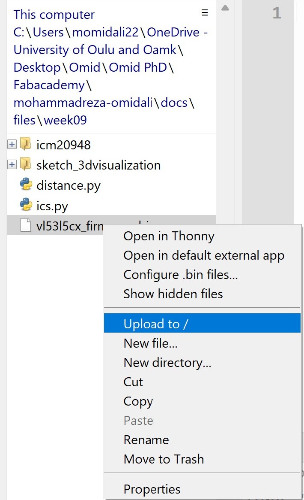Expand the sketch_3dvisualization folder tree
The height and width of the screenshot is (500, 304).
(x=12, y=165)
